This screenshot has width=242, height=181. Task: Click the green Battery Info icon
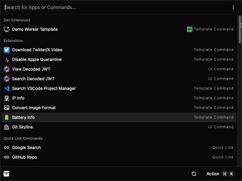pyautogui.click(x=6, y=117)
